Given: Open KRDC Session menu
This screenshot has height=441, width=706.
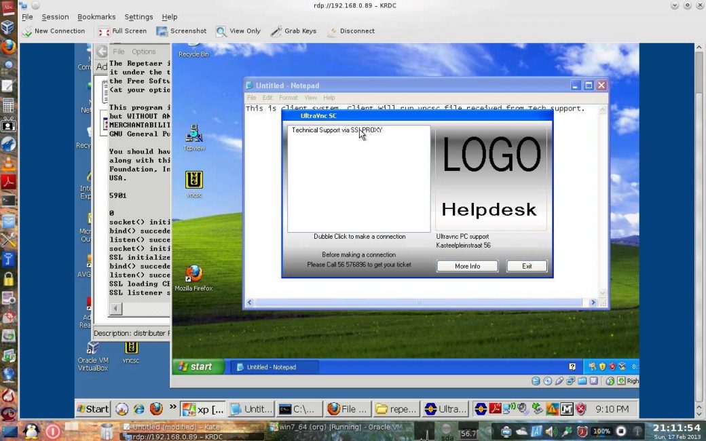Looking at the screenshot, I should (55, 17).
